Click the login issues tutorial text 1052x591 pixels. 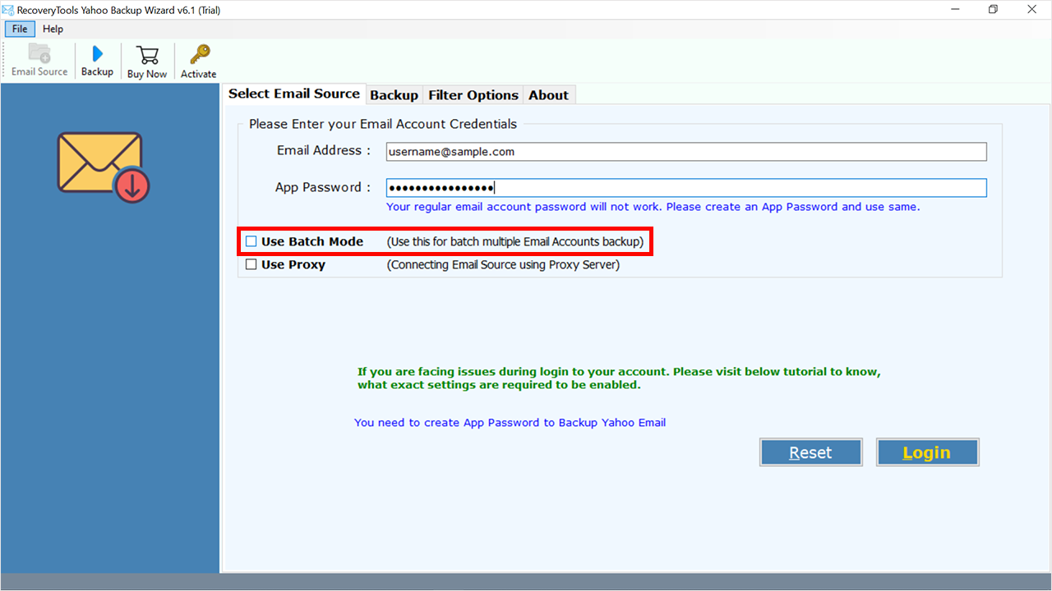[x=619, y=378]
